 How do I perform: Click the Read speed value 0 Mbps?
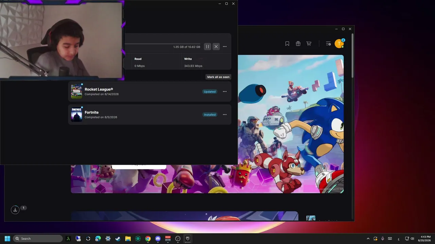point(140,66)
